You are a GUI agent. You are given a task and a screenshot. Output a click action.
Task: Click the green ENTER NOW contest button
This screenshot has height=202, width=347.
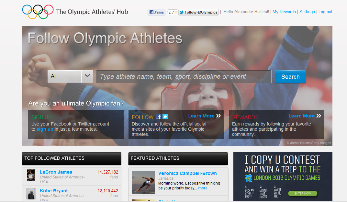[x=303, y=193]
